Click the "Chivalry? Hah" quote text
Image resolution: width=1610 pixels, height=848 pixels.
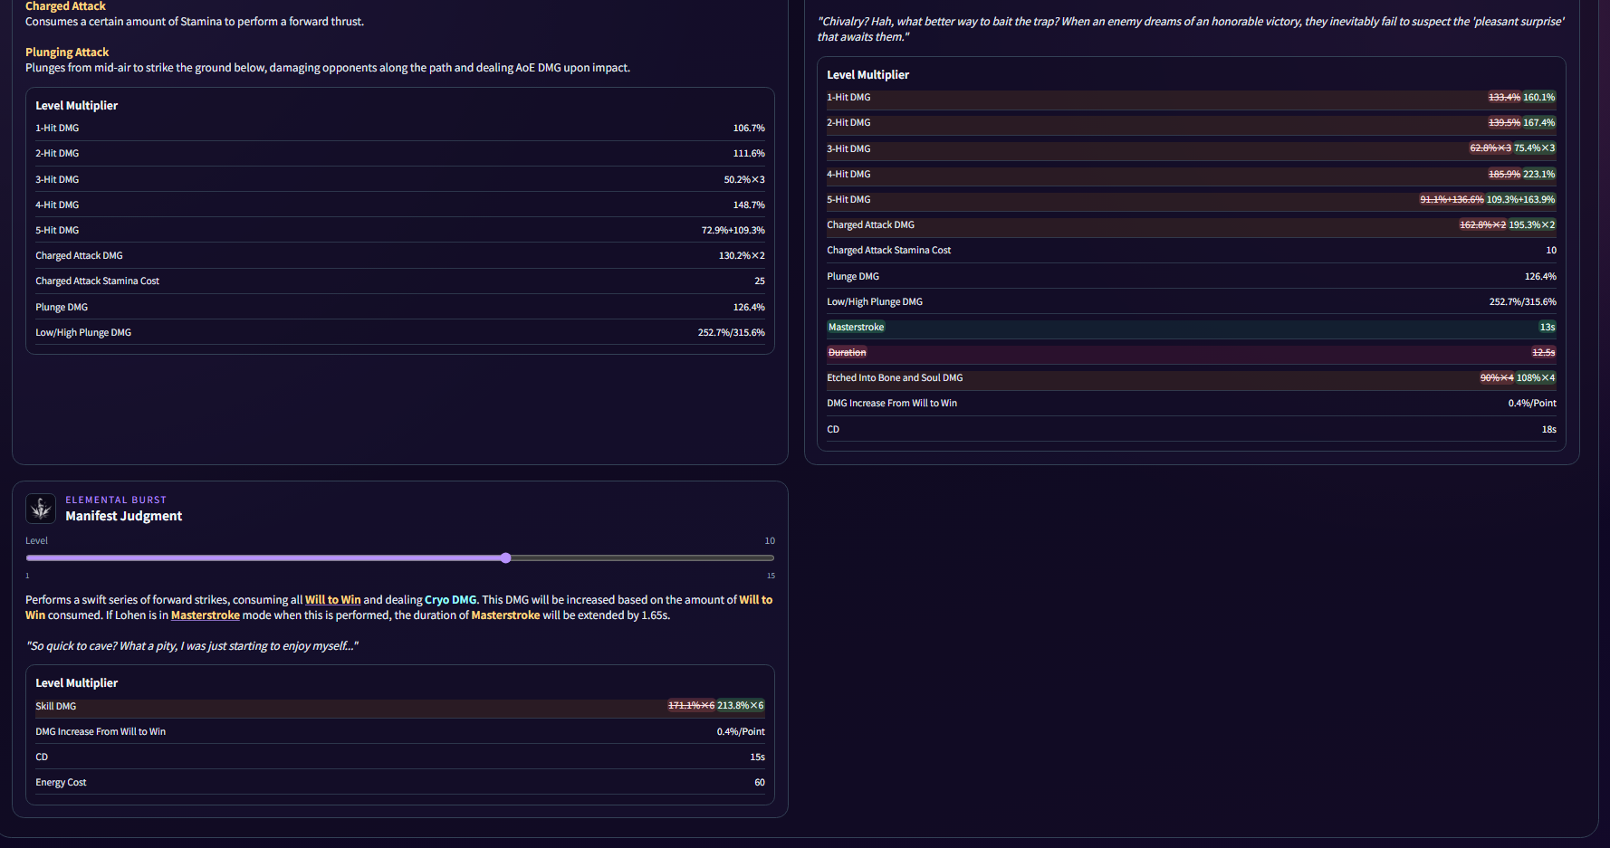click(1191, 29)
